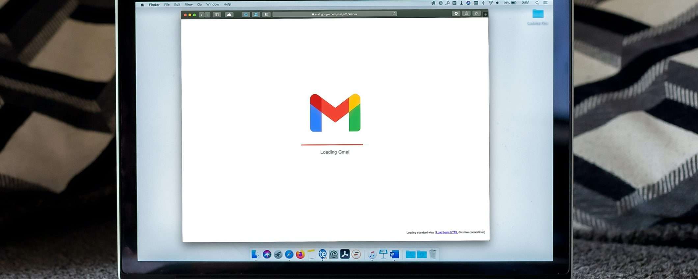Show the Safari sidebar
Screen dimensions: 698x279
[217, 15]
